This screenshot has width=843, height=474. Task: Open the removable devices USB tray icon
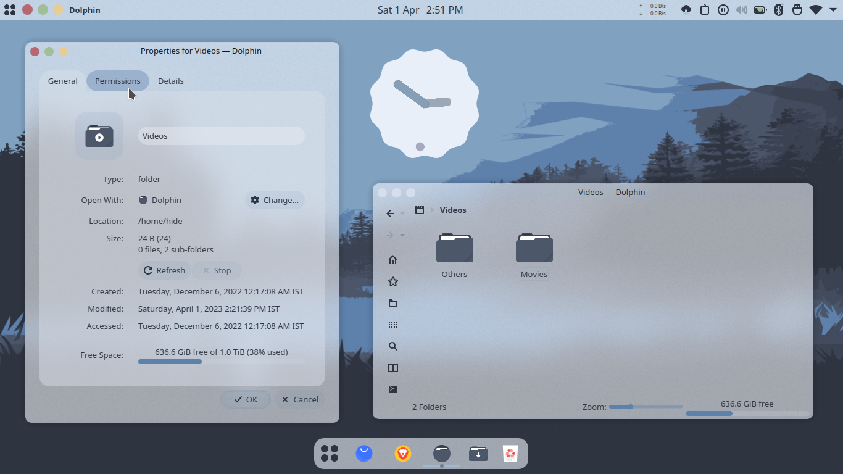coord(797,10)
